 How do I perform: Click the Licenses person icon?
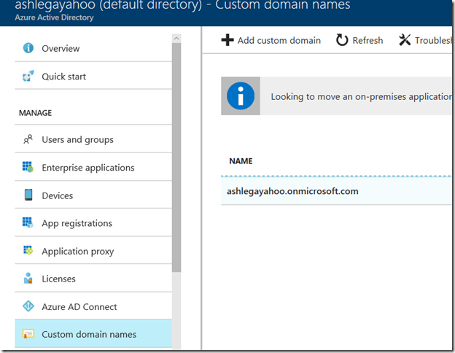[28, 278]
